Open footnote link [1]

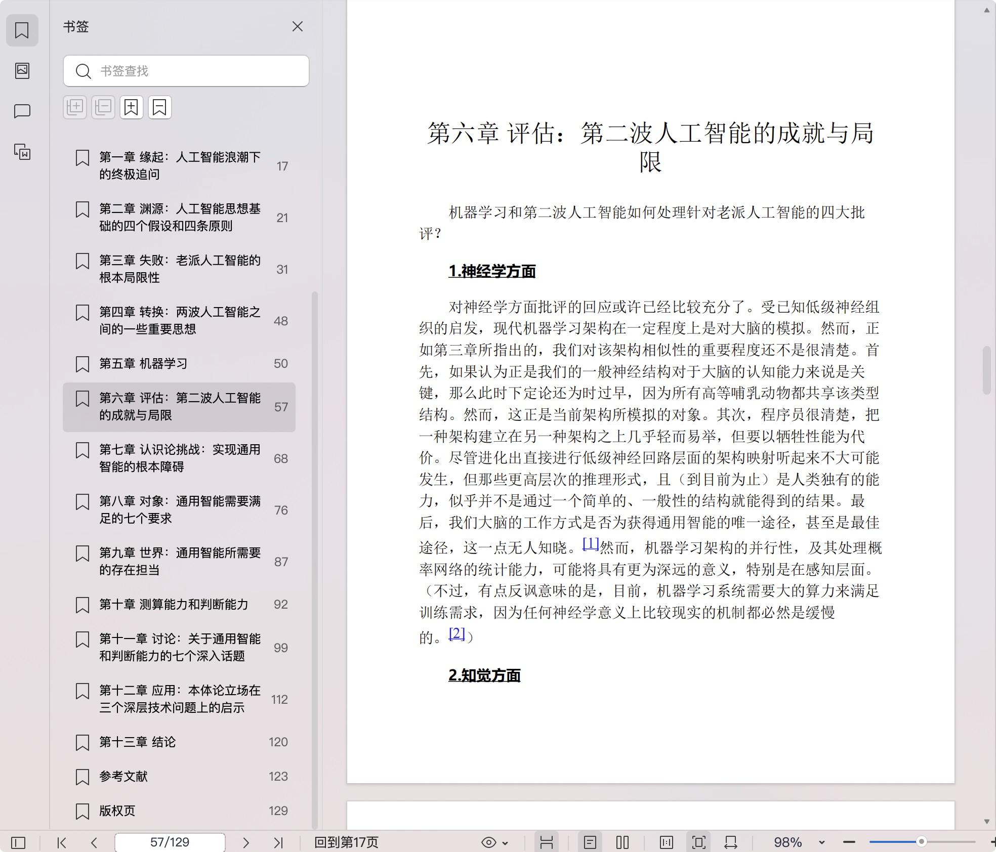[x=591, y=544]
